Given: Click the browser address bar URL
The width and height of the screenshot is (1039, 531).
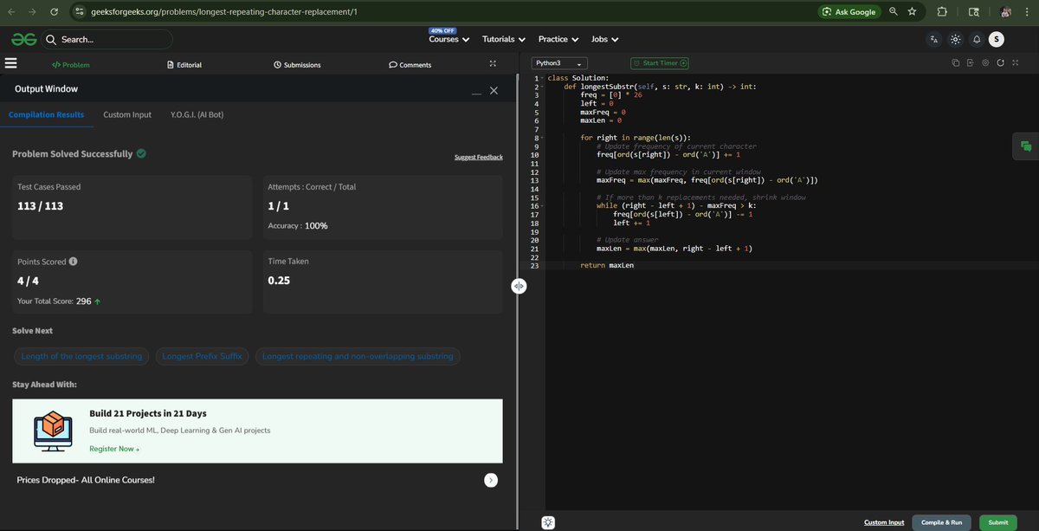Looking at the screenshot, I should click(x=223, y=12).
